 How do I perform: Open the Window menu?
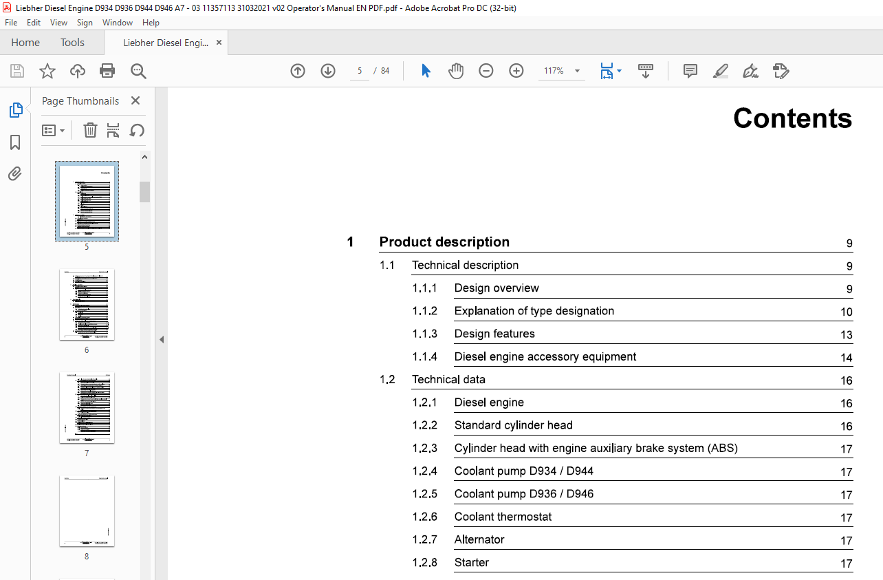(118, 23)
